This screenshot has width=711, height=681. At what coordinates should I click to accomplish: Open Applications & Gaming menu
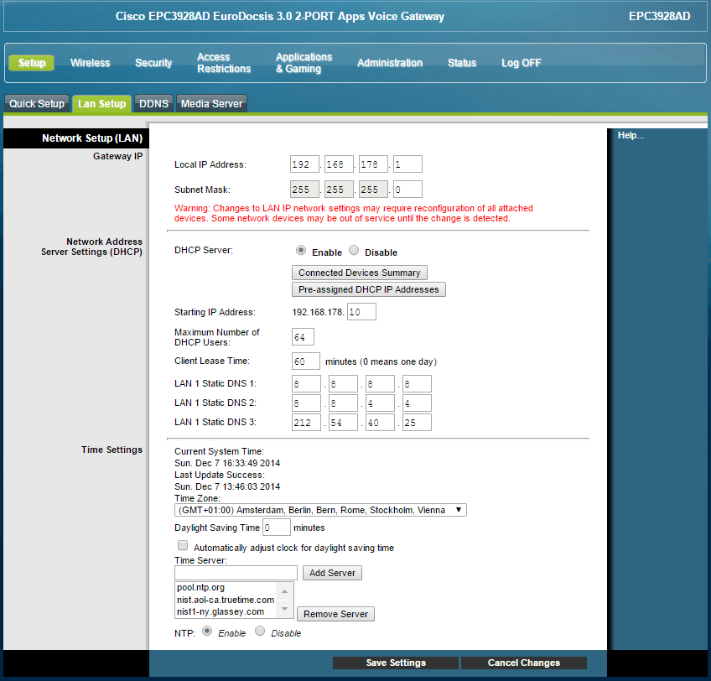click(304, 63)
